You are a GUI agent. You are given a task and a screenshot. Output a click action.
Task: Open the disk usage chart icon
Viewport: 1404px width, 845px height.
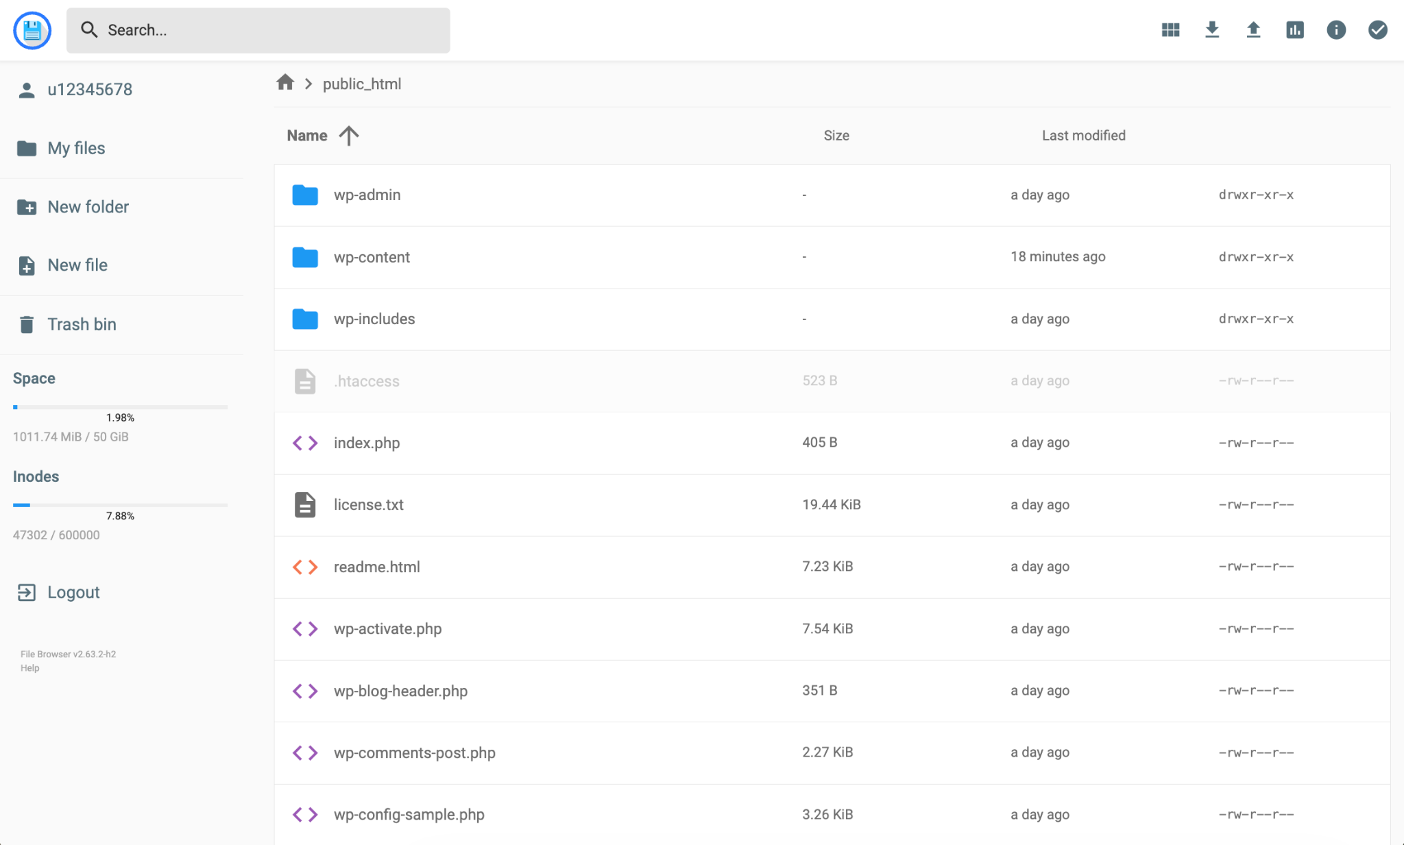coord(1295,30)
